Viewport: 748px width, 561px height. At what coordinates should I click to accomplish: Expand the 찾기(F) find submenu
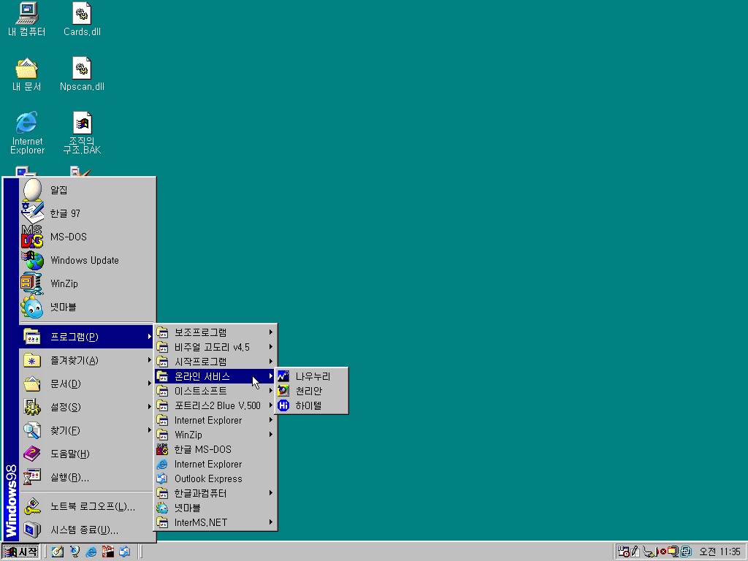pyautogui.click(x=88, y=430)
